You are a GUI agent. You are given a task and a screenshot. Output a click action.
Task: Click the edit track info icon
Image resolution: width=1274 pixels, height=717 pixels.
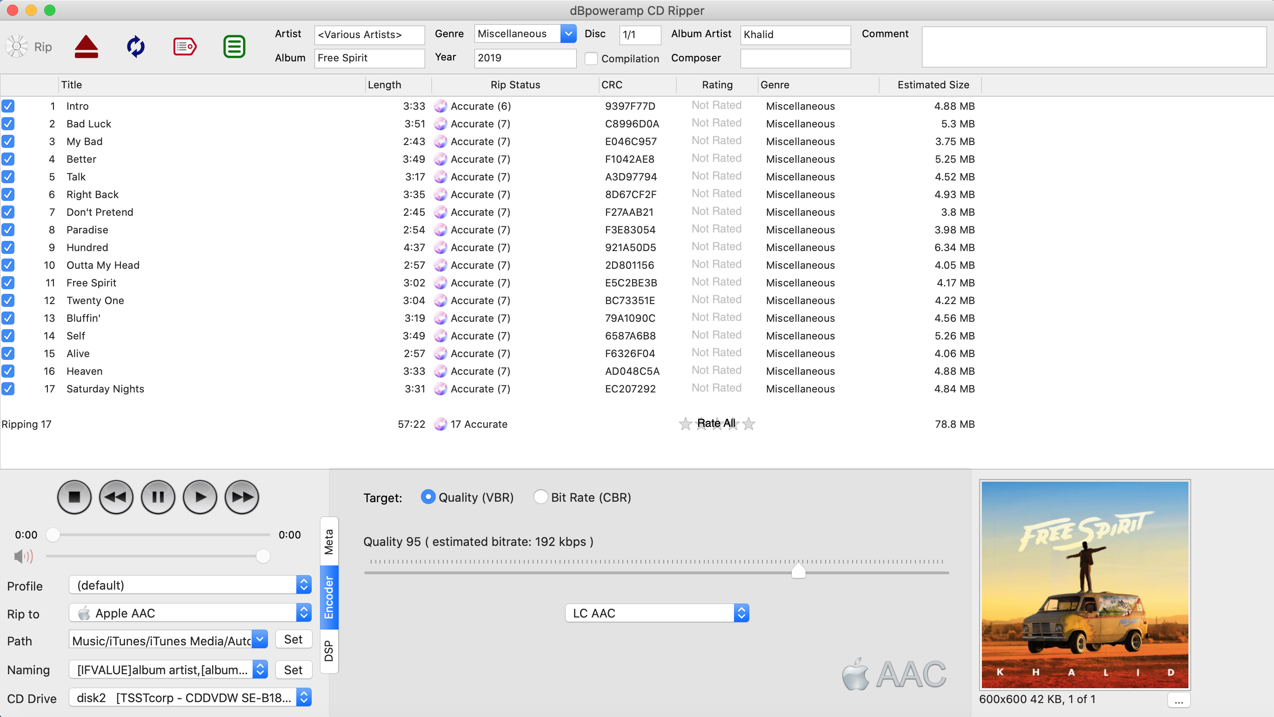pyautogui.click(x=184, y=46)
